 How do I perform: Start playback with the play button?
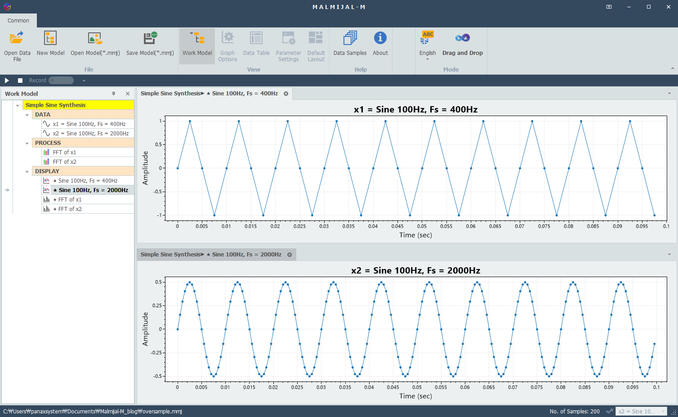pyautogui.click(x=7, y=81)
